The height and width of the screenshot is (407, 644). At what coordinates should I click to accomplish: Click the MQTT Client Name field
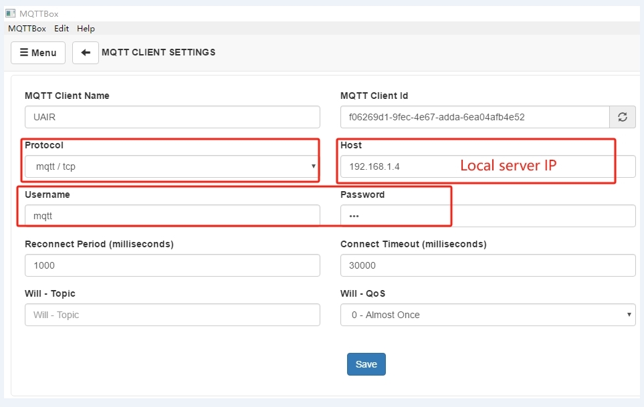click(172, 117)
